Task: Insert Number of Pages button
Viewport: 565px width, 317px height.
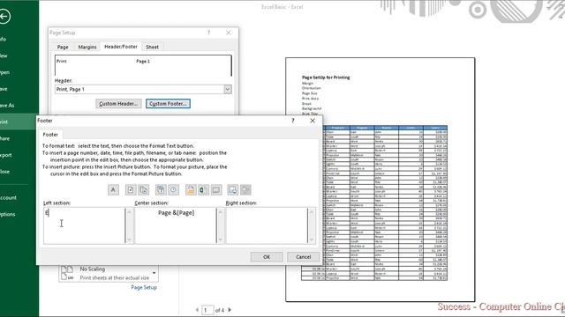Action: point(144,190)
